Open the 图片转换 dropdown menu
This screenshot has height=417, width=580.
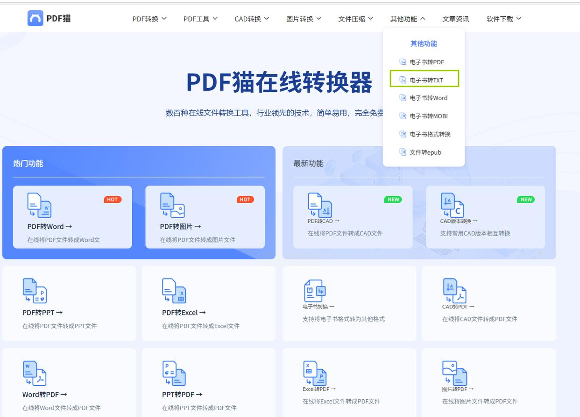tap(304, 19)
